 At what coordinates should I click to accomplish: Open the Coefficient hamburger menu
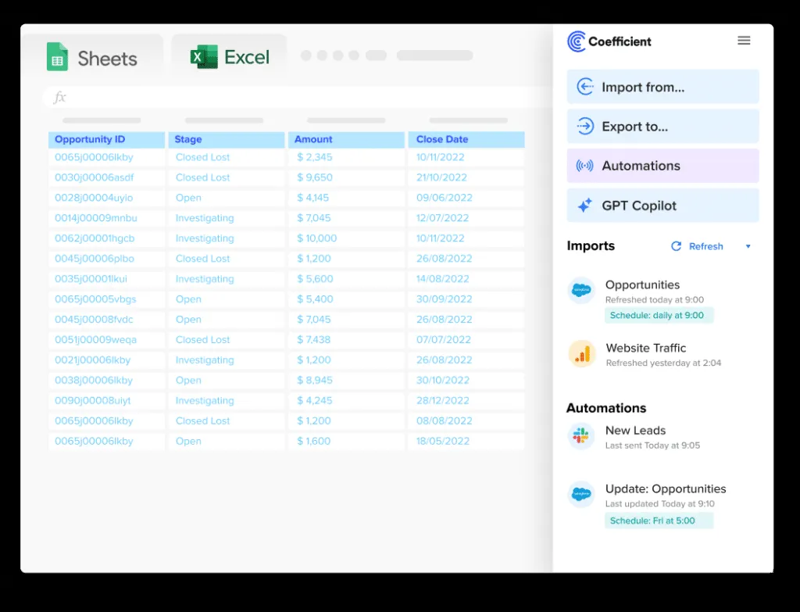click(x=744, y=41)
